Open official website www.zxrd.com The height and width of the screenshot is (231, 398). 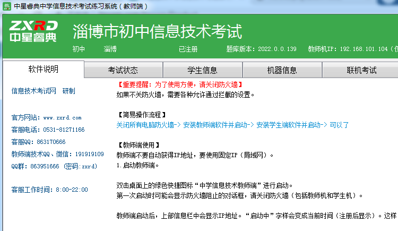click(x=46, y=117)
